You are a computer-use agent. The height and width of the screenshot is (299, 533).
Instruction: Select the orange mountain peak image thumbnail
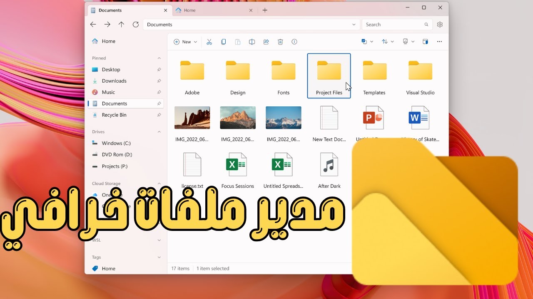(238, 118)
